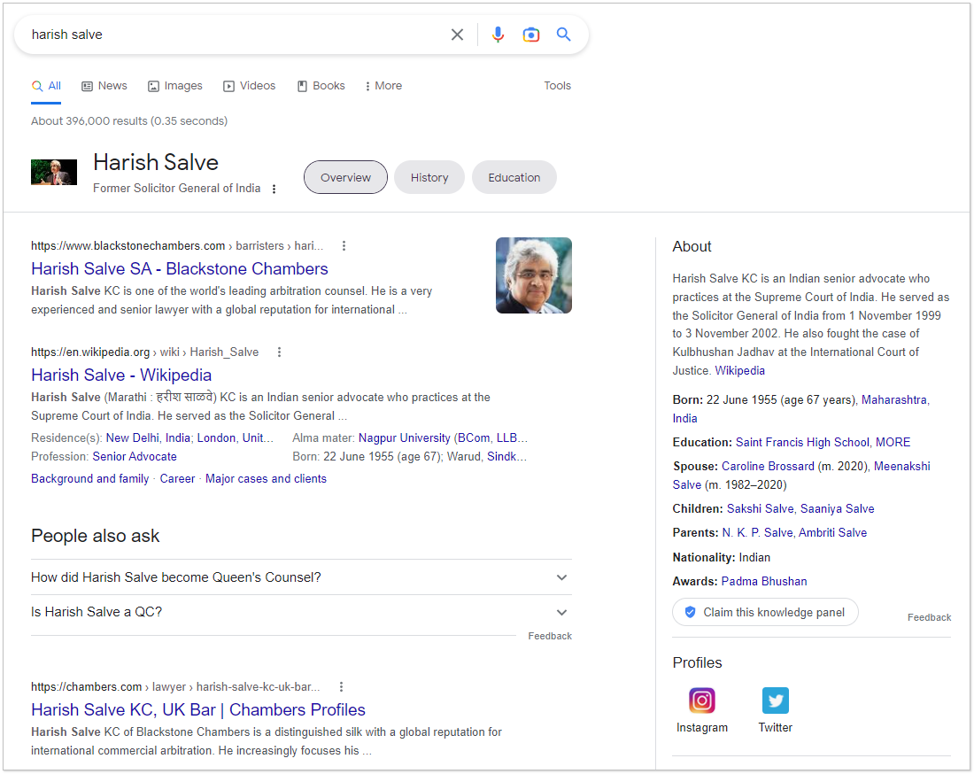Open the Nagpur University link
The width and height of the screenshot is (974, 774).
(x=405, y=438)
